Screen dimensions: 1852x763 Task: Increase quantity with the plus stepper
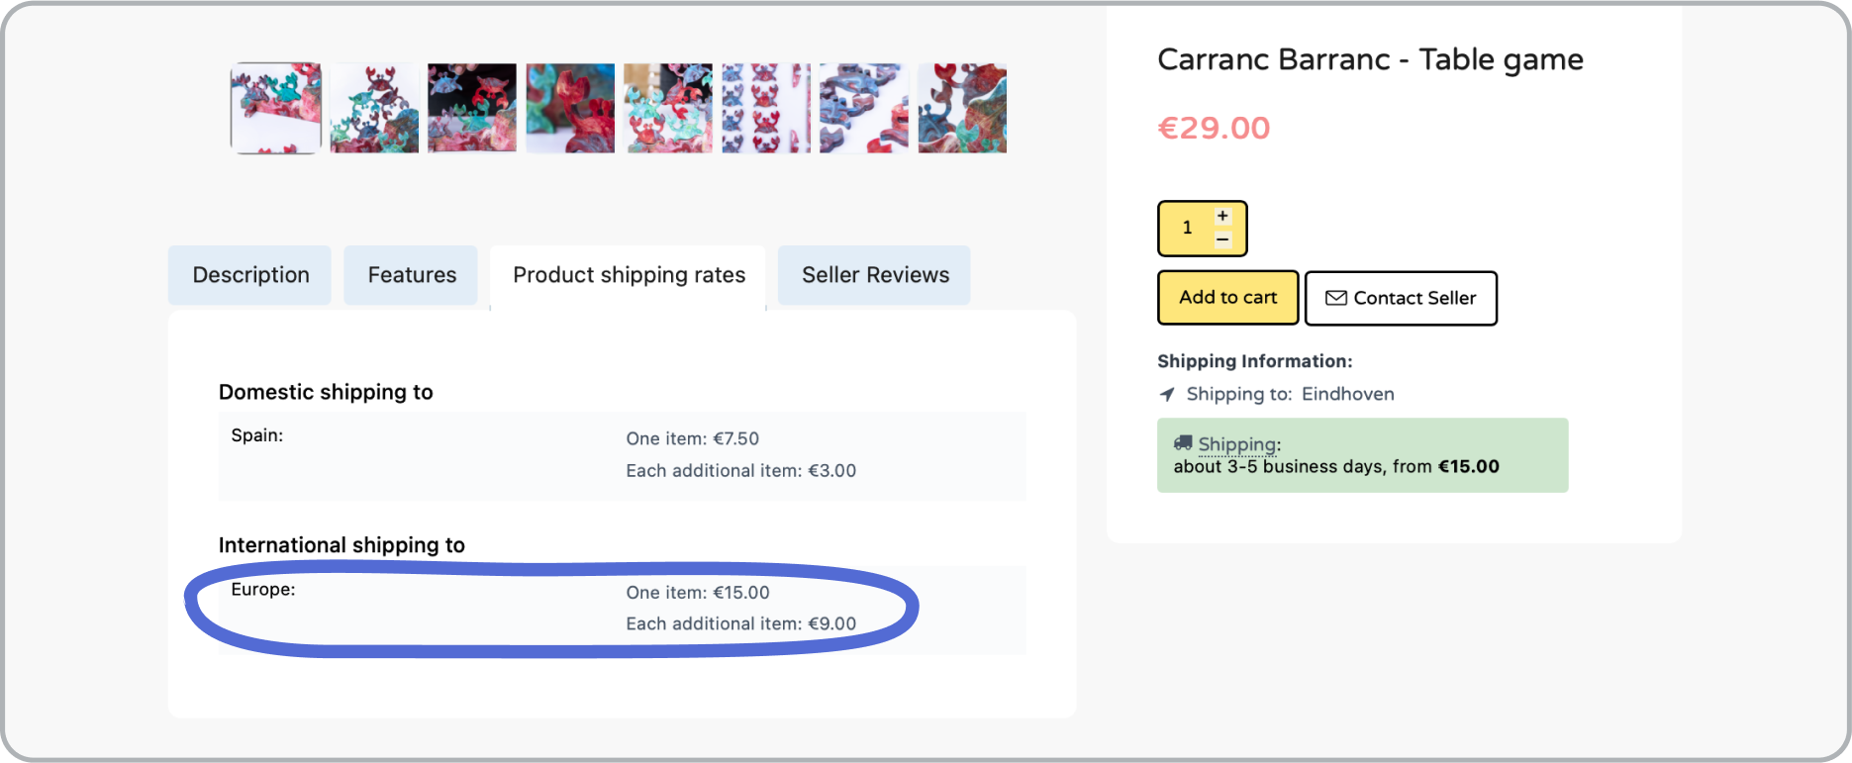coord(1222,216)
